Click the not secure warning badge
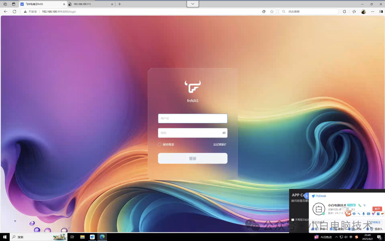385x241 pixels. coord(30,11)
